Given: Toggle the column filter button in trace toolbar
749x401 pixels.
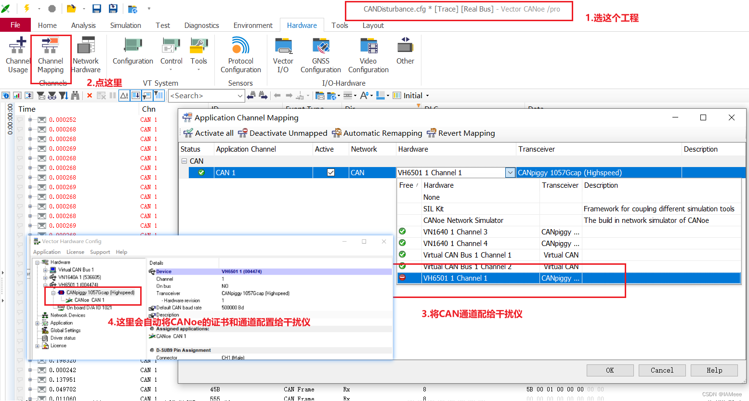Looking at the screenshot, I should 158,95.
